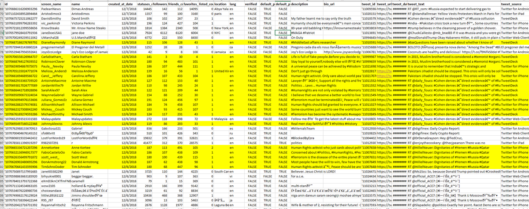Select the 'tweet_source' header cell

(x=514, y=3)
